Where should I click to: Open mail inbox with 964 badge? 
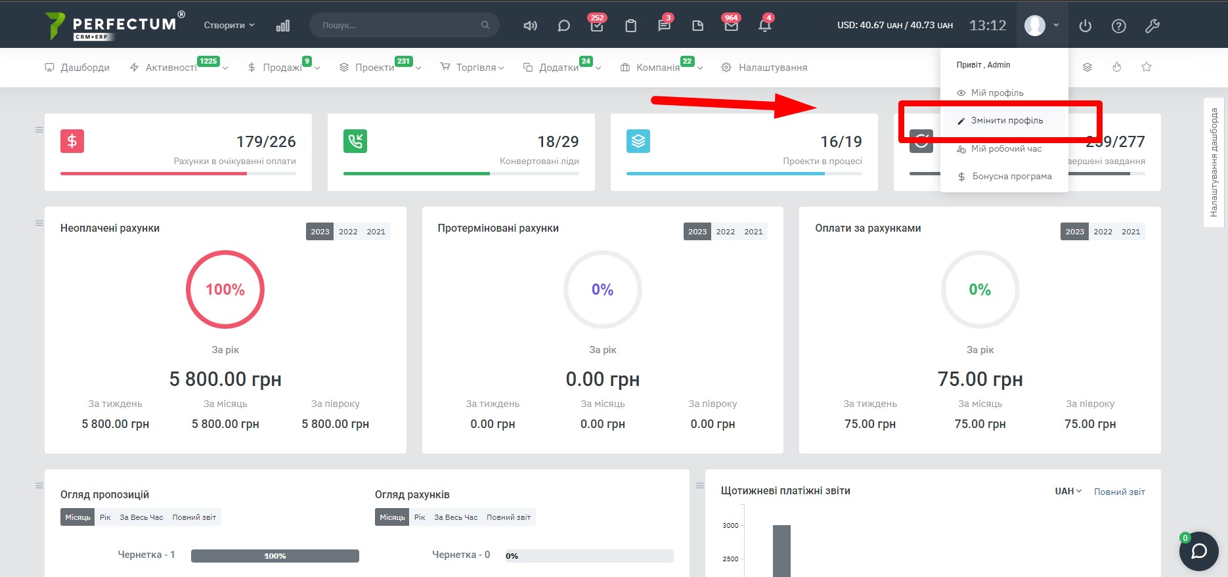(731, 26)
